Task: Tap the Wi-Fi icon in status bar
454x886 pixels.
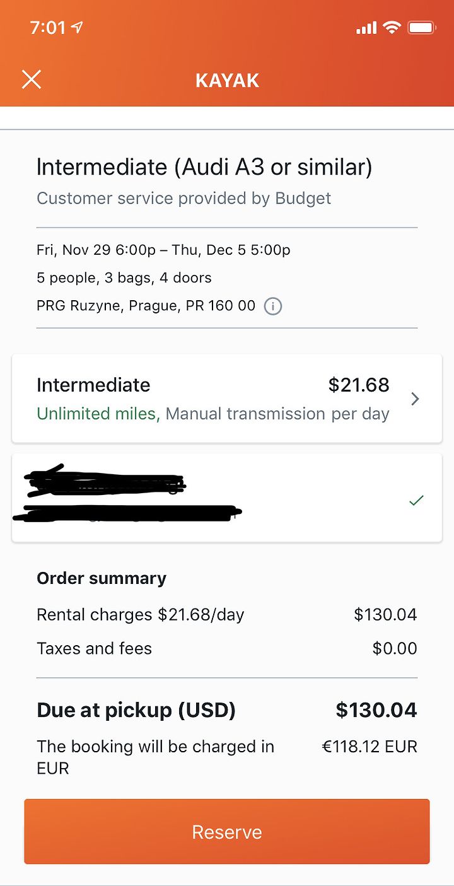Action: click(392, 28)
